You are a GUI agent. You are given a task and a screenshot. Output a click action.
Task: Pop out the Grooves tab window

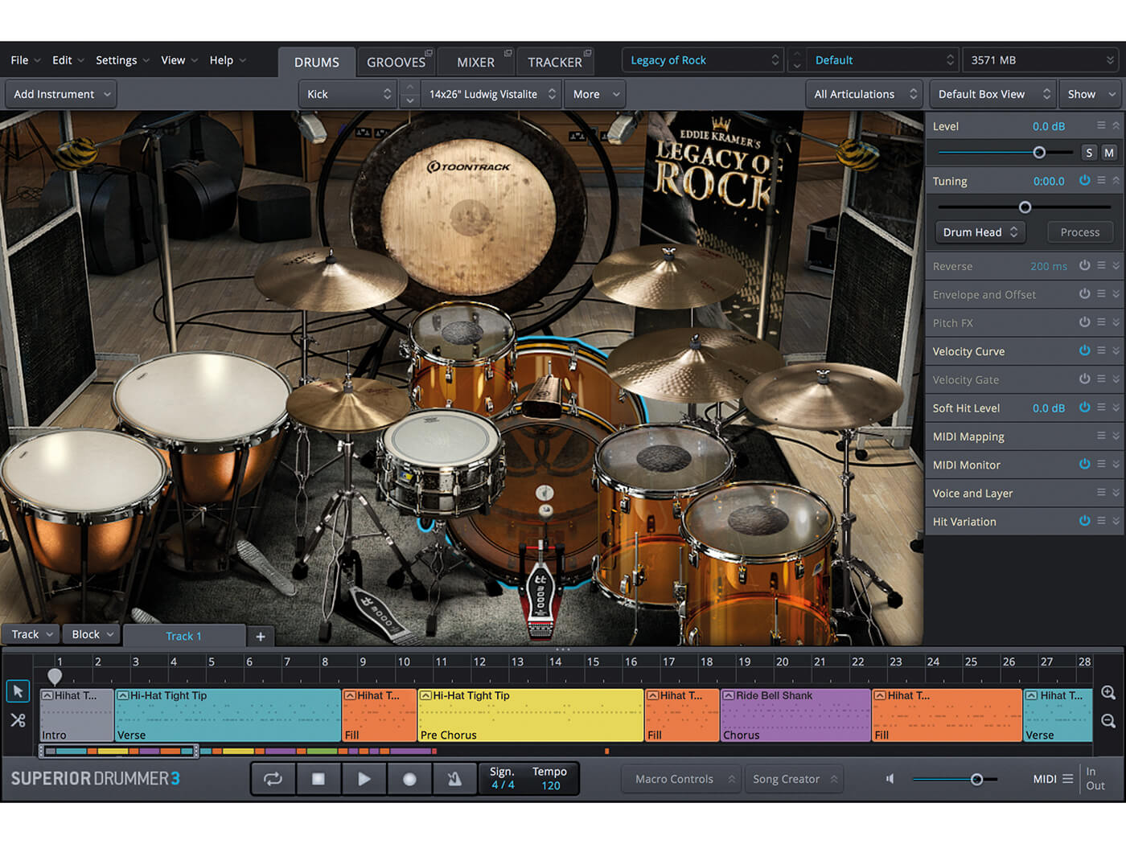click(429, 53)
